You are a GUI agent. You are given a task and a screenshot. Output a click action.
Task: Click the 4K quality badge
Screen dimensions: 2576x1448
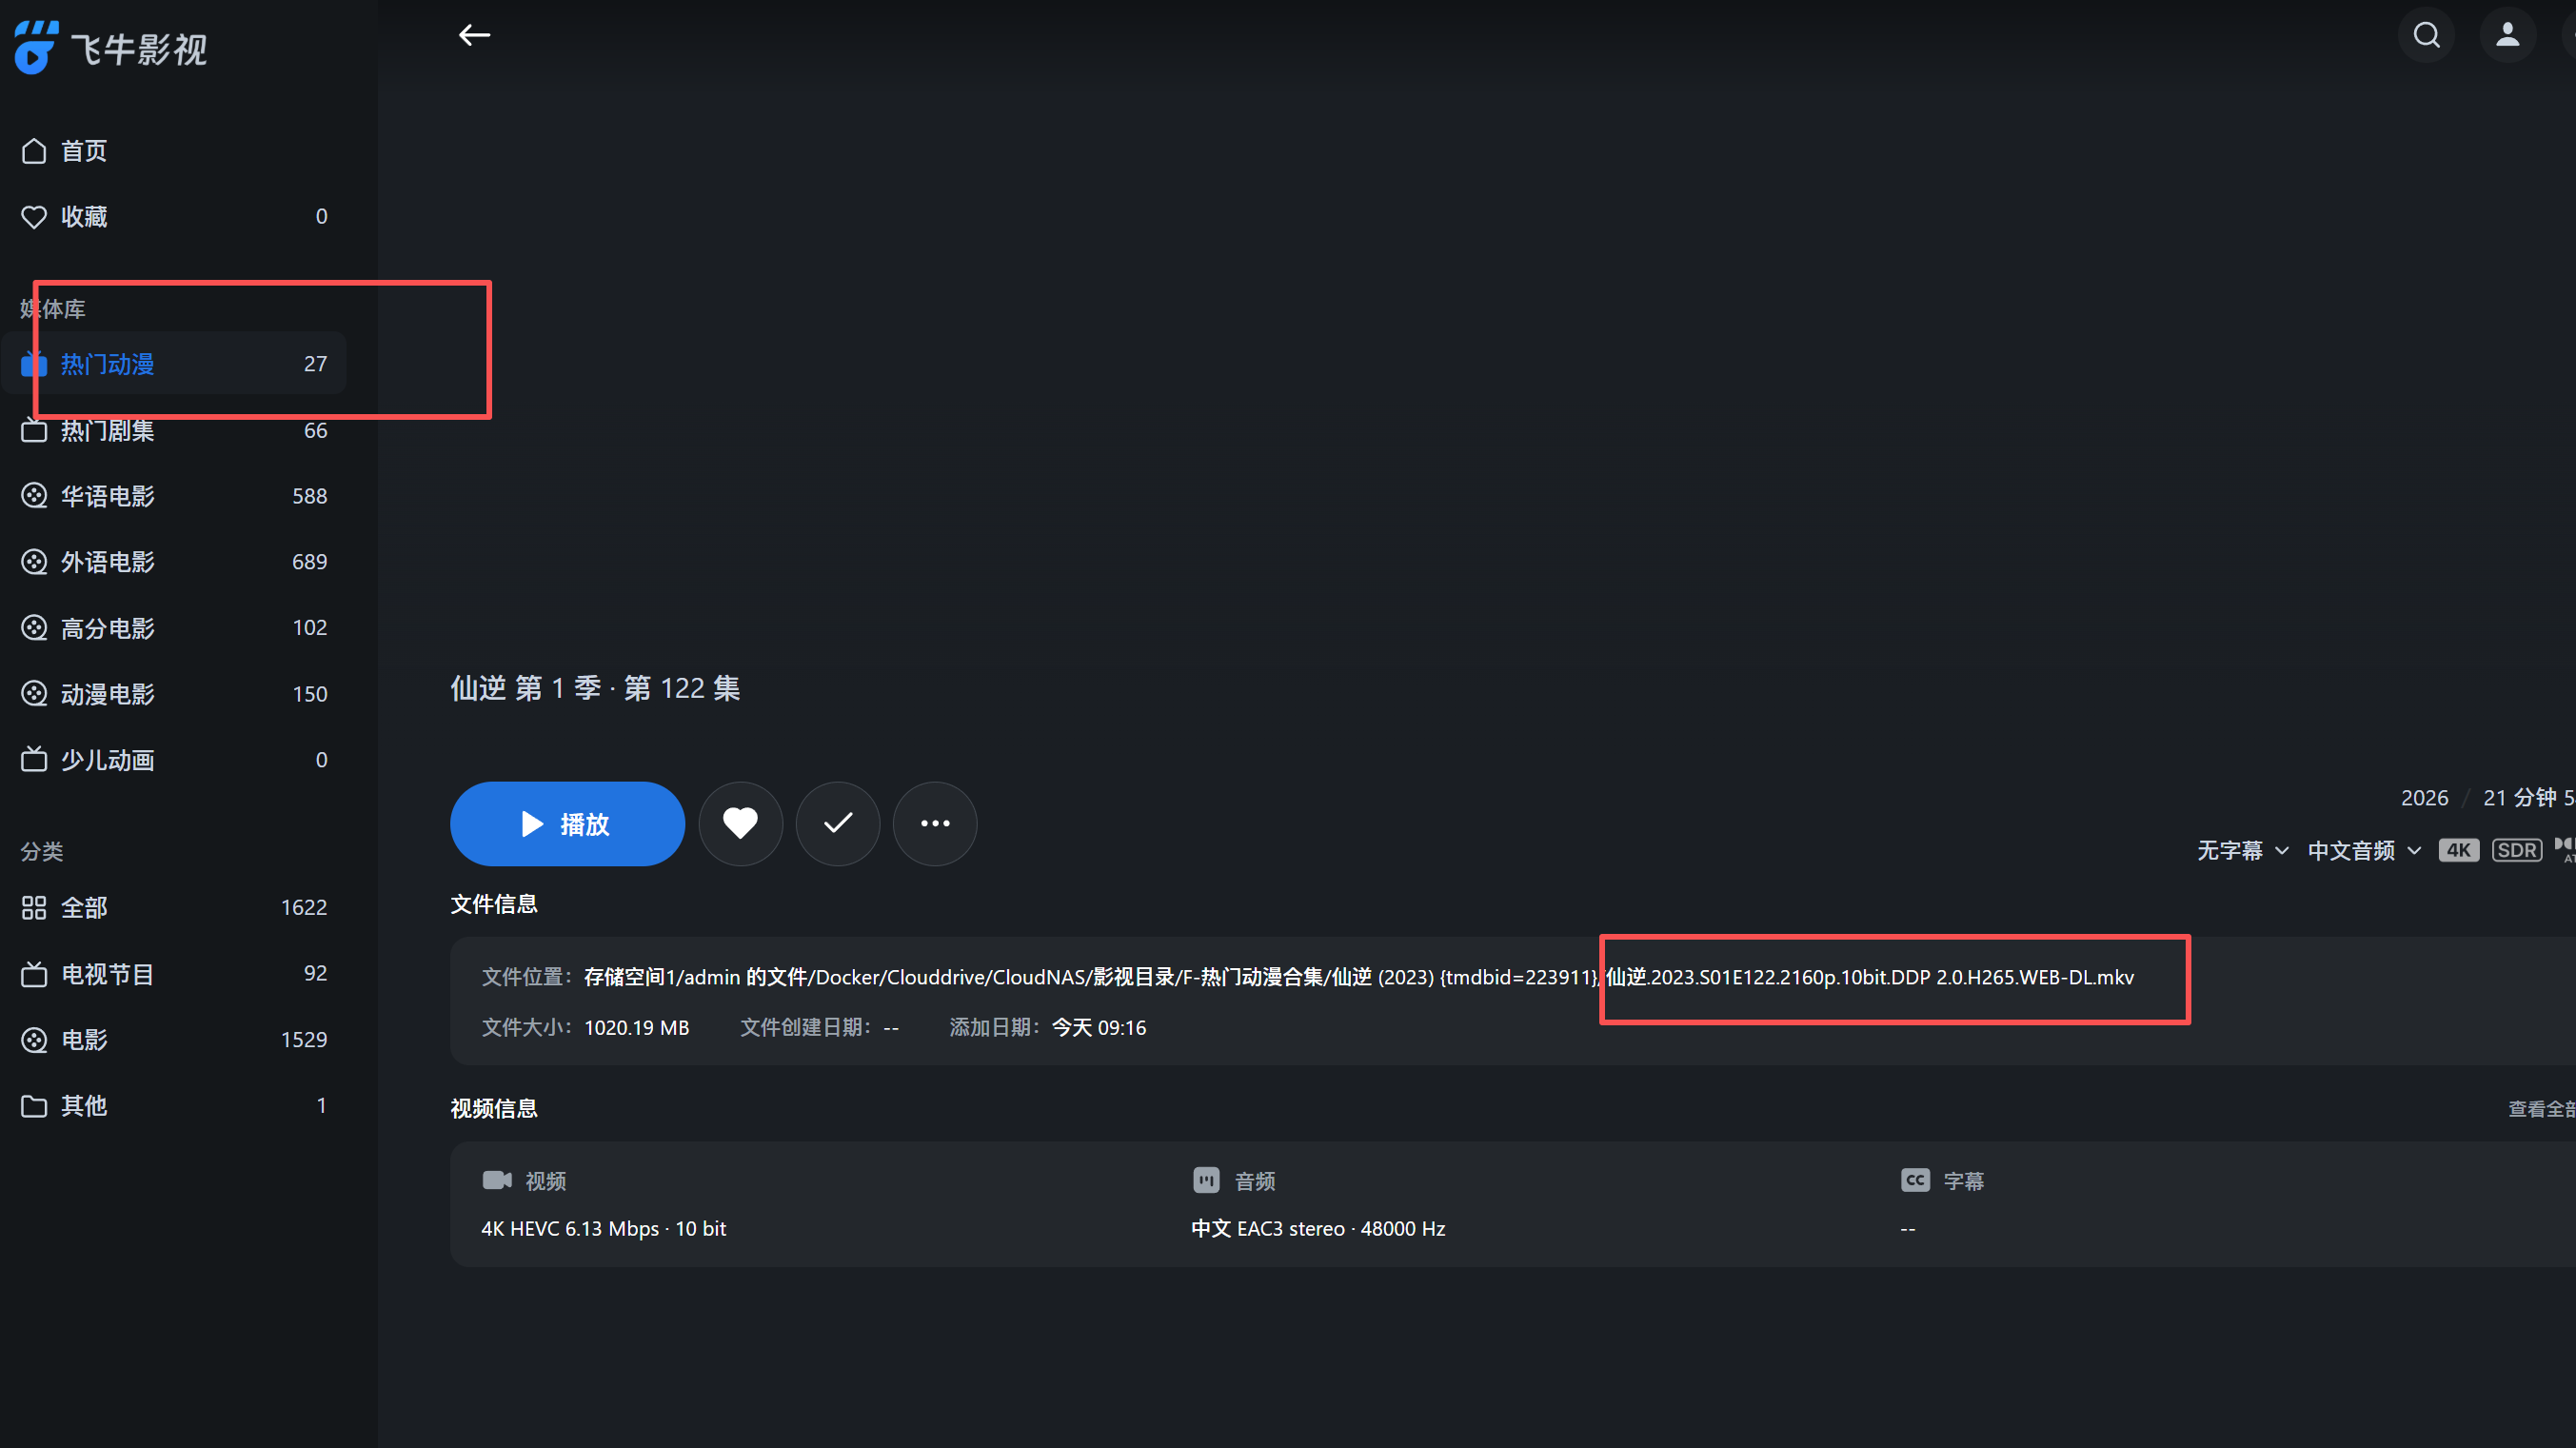coord(2458,850)
